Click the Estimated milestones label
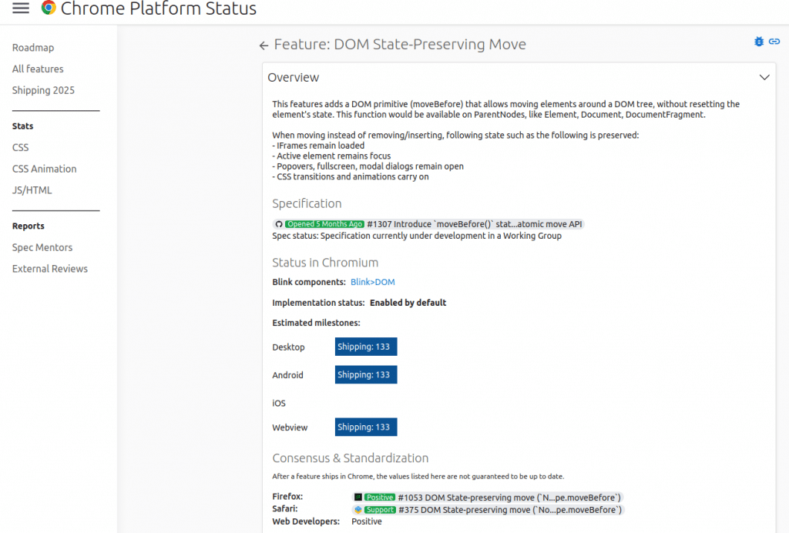789x533 pixels. point(316,323)
